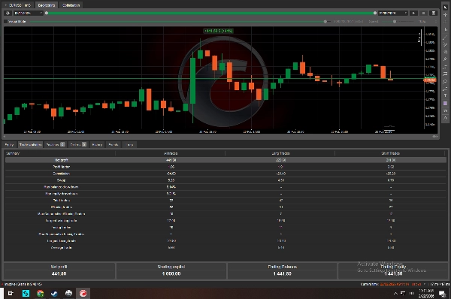Open the Equity tab
Viewport: 451px width, 299px height.
10,144
